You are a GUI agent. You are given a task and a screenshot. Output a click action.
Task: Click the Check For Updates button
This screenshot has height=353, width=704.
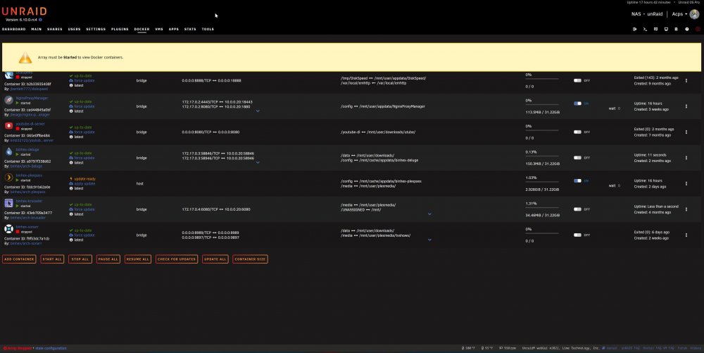tap(177, 259)
